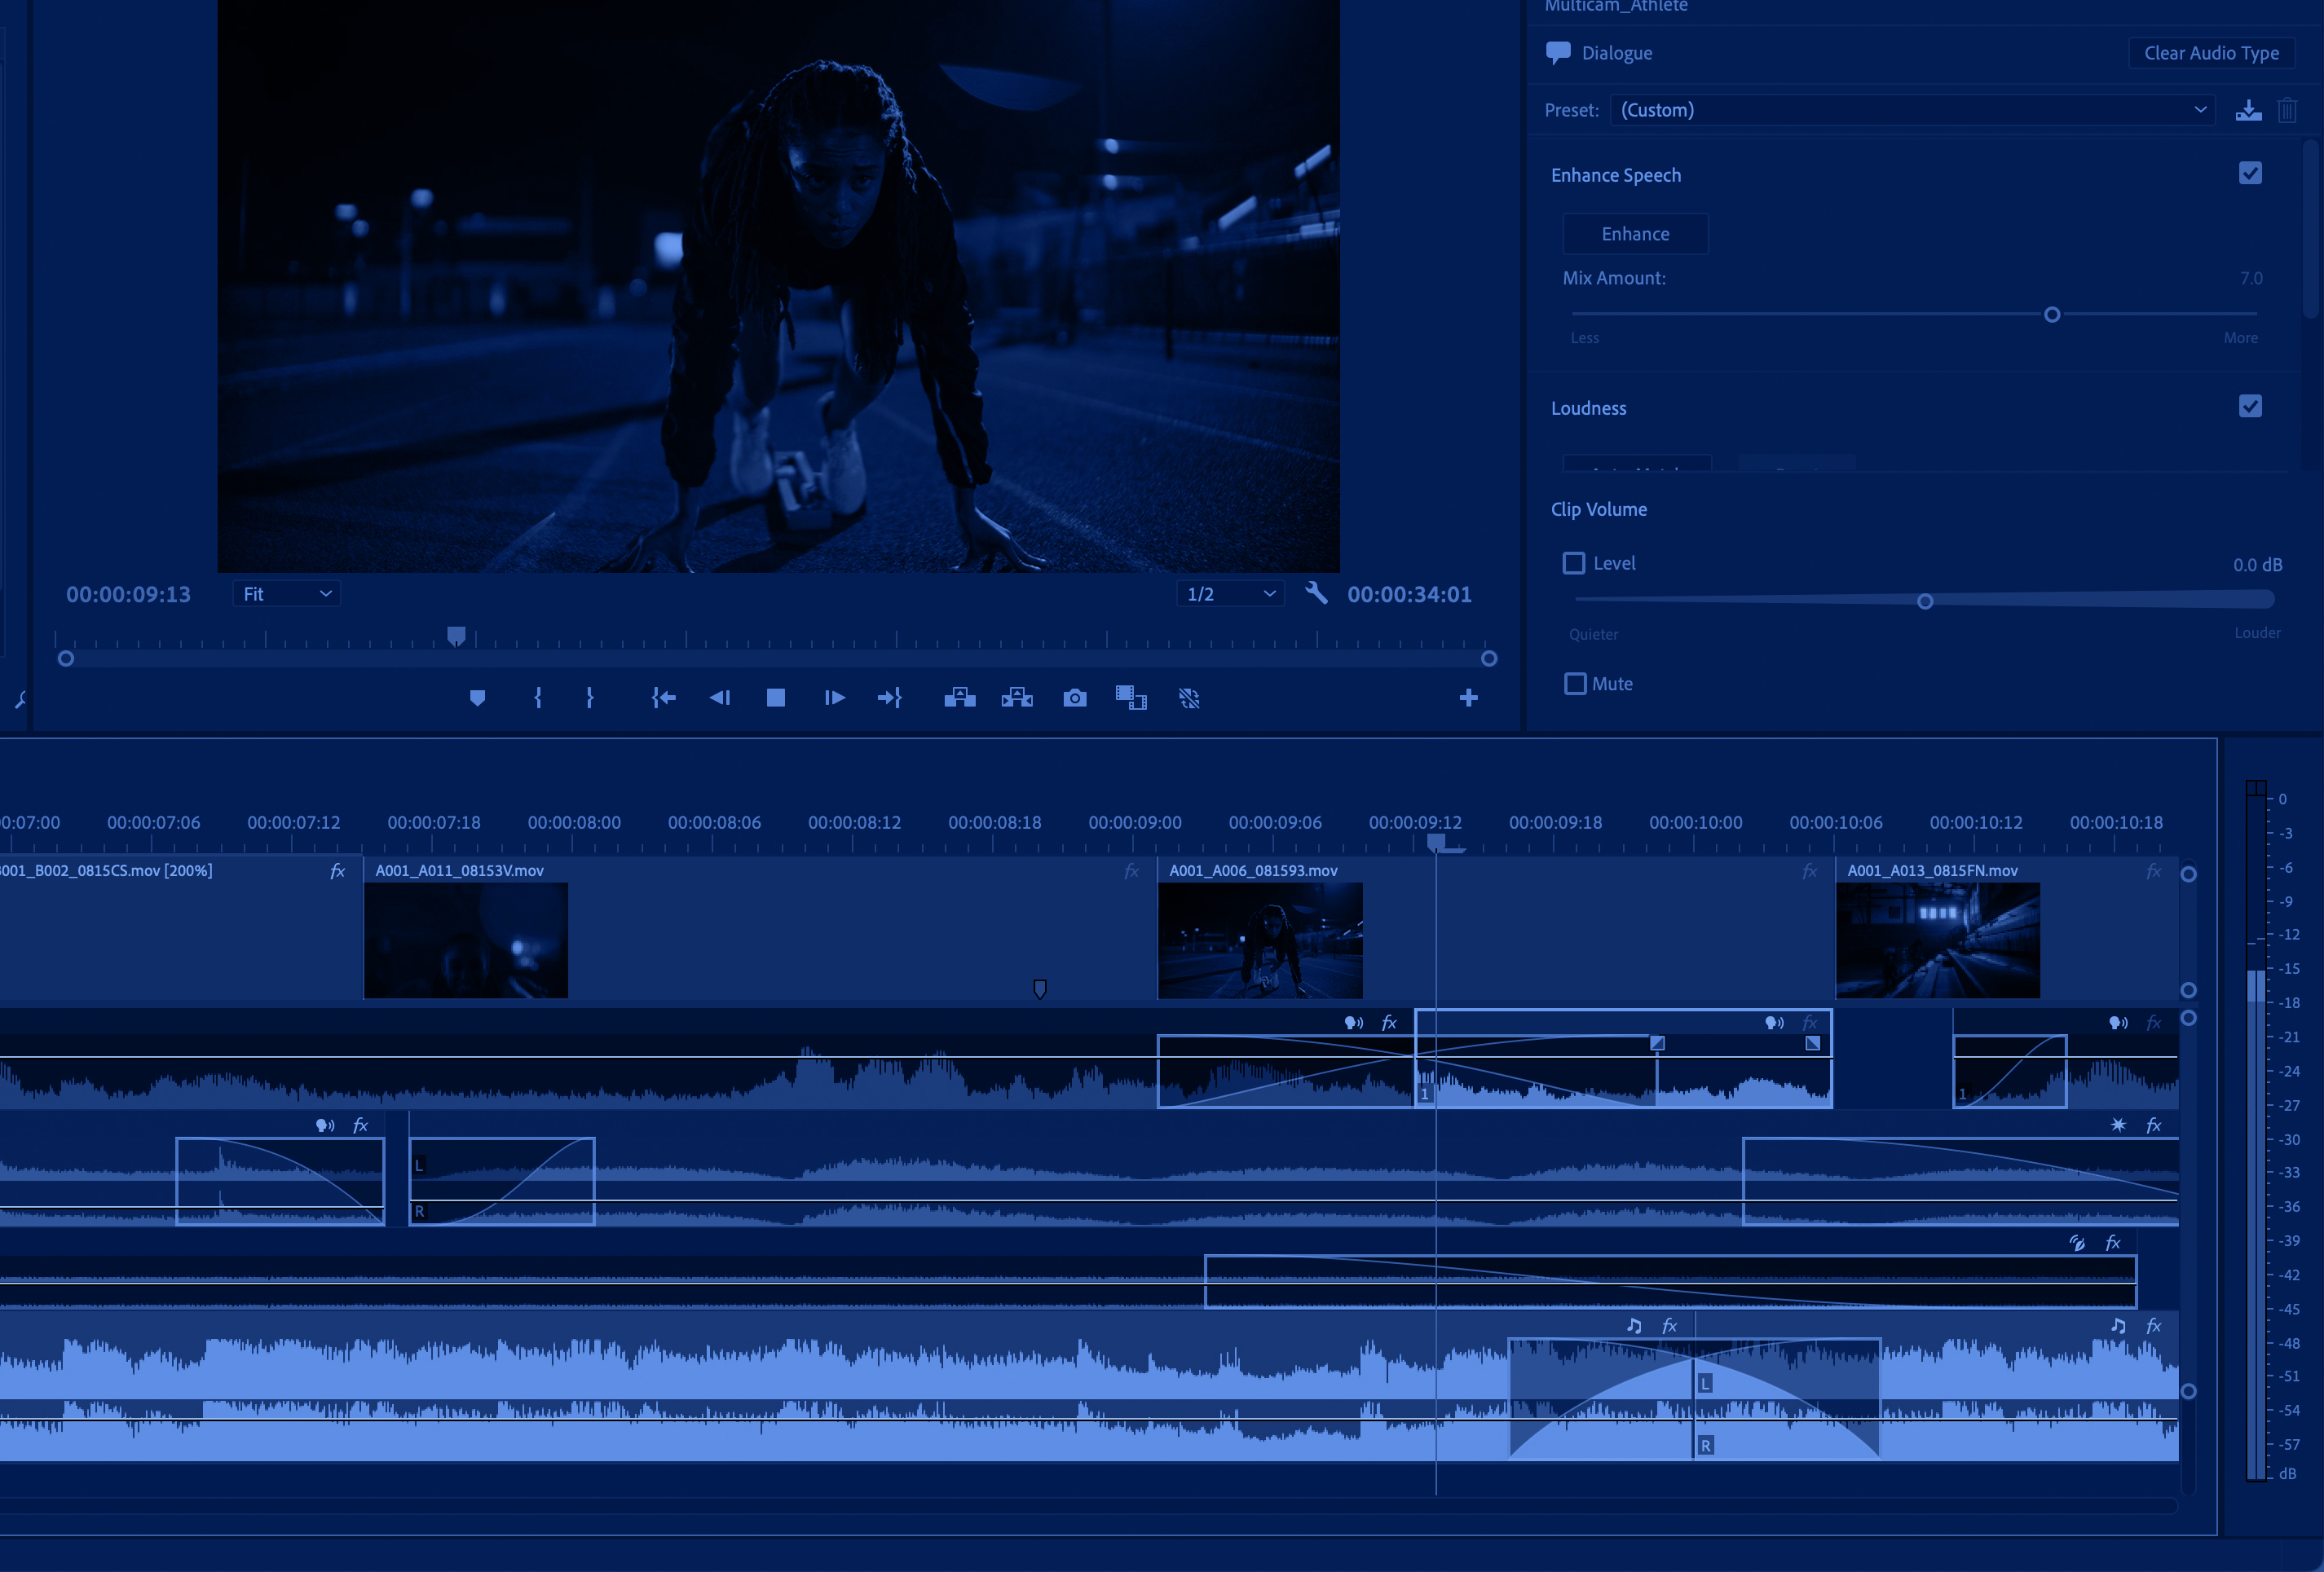Click the save preset icon next to Preset dropdown
Image resolution: width=2324 pixels, height=1572 pixels.
pos(2249,110)
